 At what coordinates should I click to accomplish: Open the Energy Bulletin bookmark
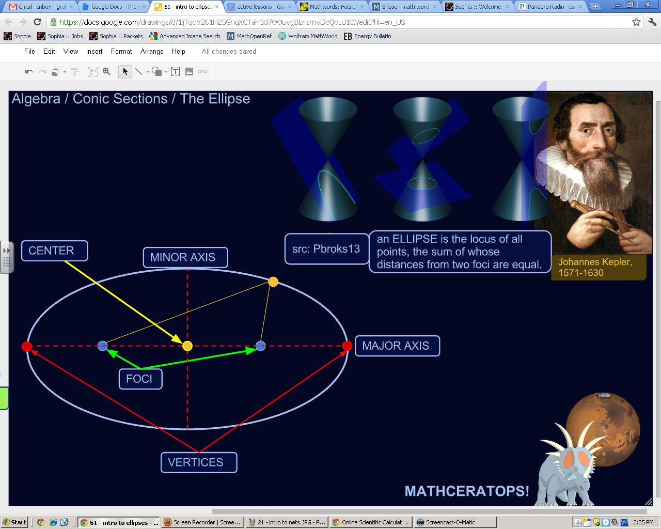point(368,36)
